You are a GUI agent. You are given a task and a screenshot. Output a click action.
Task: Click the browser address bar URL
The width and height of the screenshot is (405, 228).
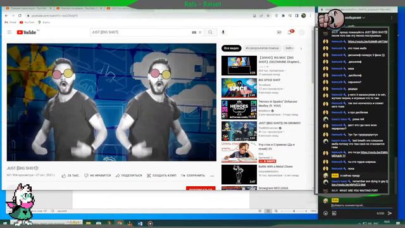pos(54,16)
